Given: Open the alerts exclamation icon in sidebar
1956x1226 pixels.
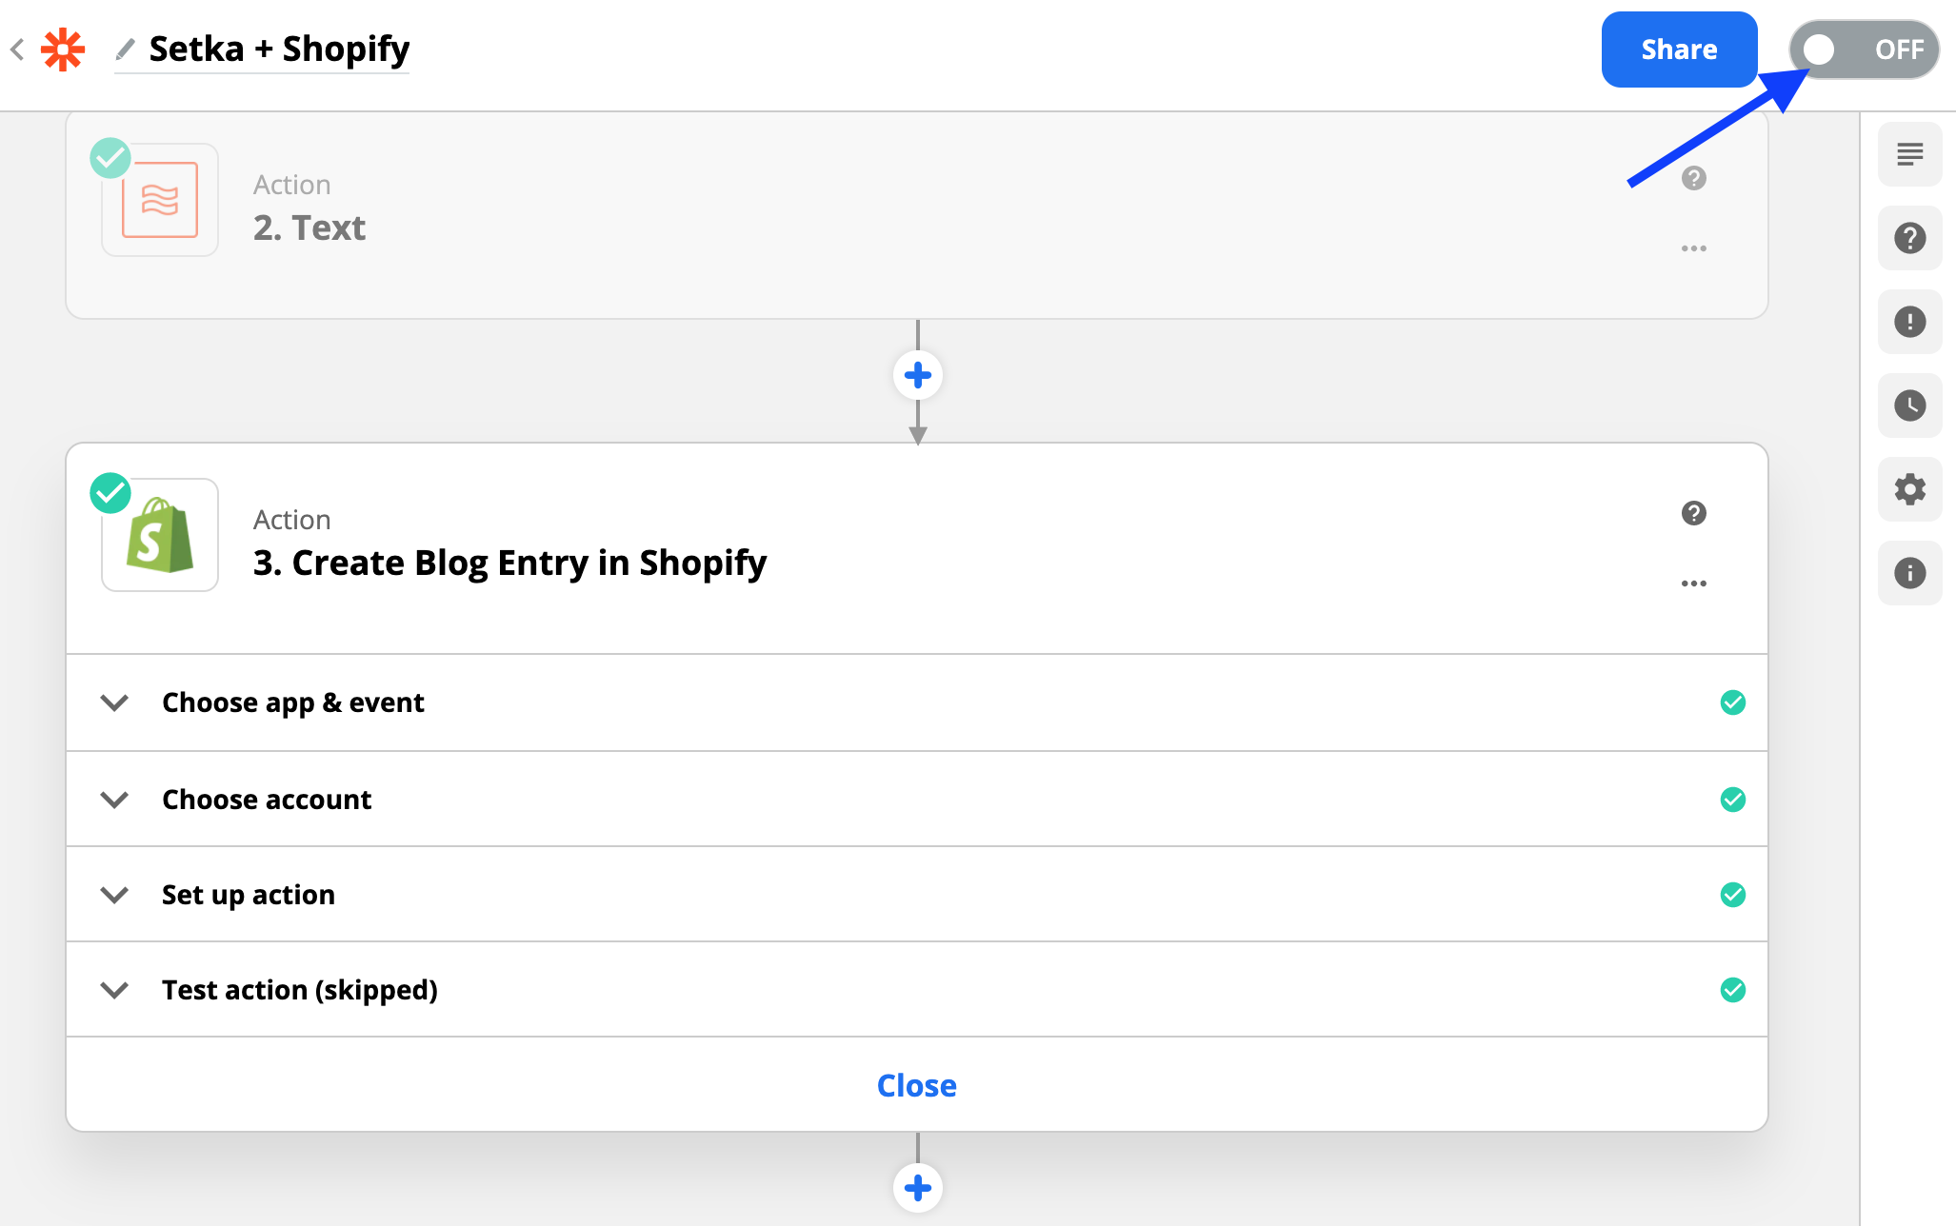Looking at the screenshot, I should (1909, 322).
